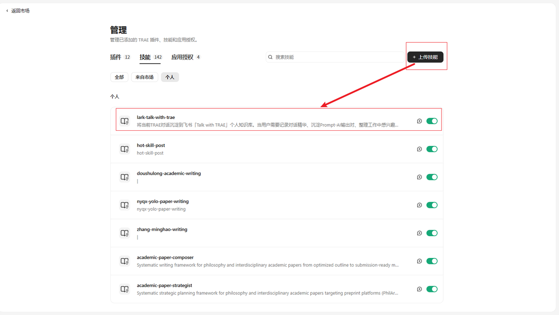
Task: Click the hot-skill-post skill title
Action: pos(151,145)
